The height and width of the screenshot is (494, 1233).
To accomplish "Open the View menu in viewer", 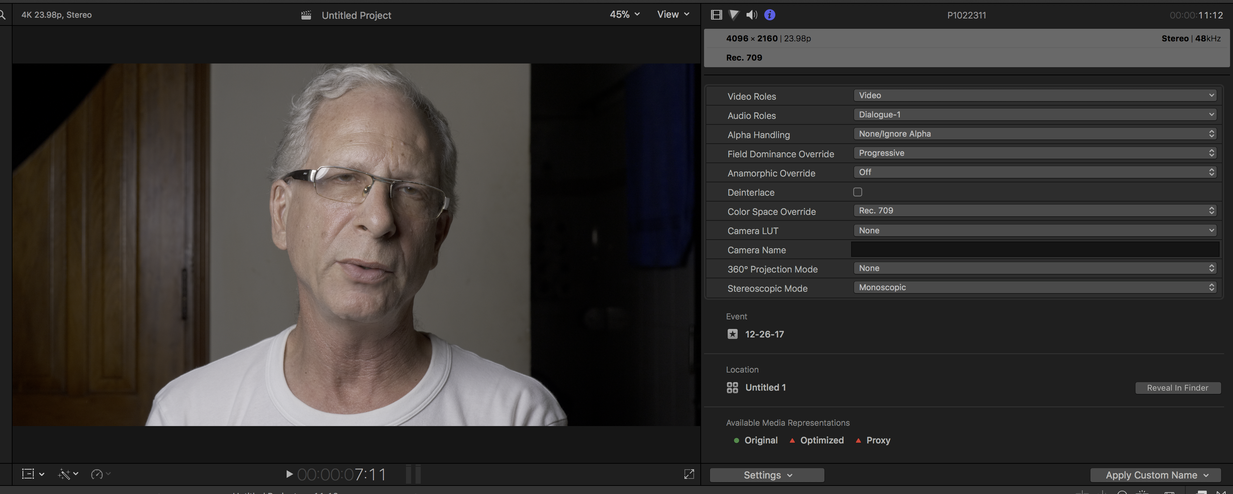I will click(x=673, y=14).
